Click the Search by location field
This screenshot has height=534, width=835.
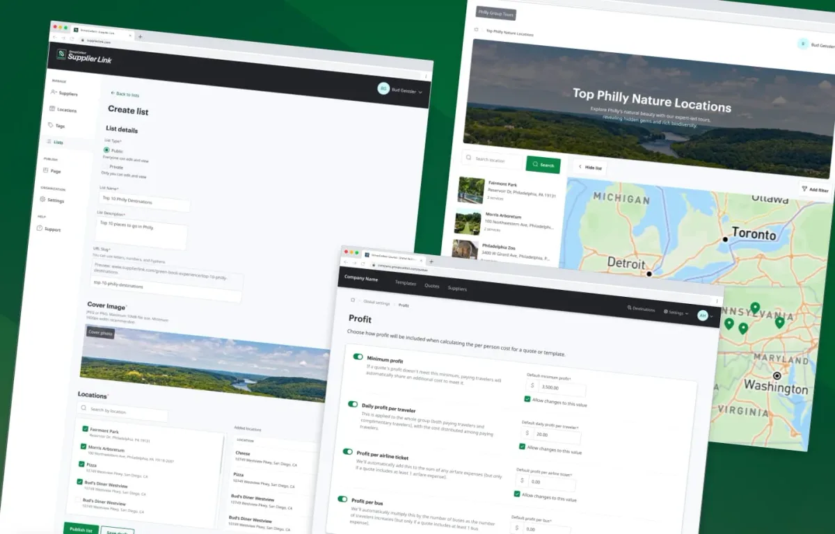pos(123,411)
